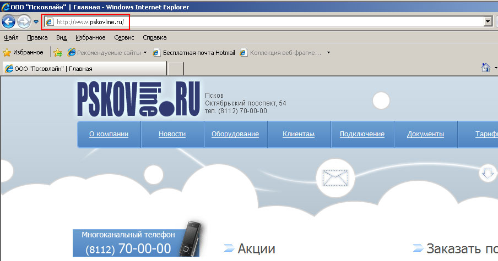Open the Вид menu
The height and width of the screenshot is (261, 498).
pos(61,37)
